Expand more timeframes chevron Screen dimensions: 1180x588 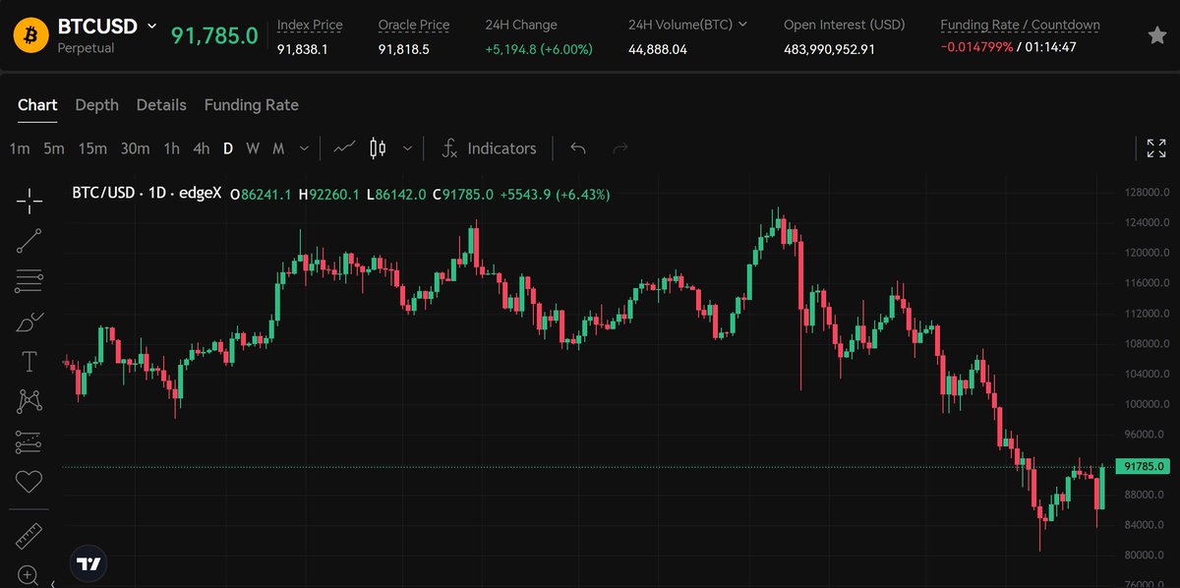[x=304, y=148]
